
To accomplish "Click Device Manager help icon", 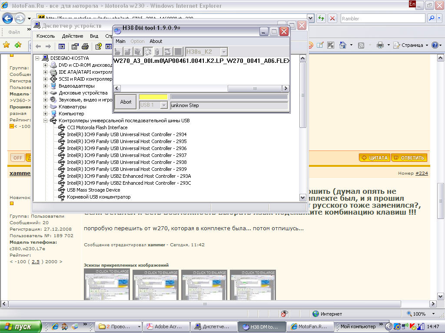I will point(99,46).
